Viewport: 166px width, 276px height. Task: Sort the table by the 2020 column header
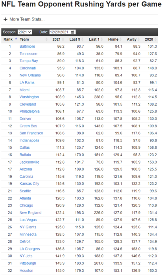[149, 39]
